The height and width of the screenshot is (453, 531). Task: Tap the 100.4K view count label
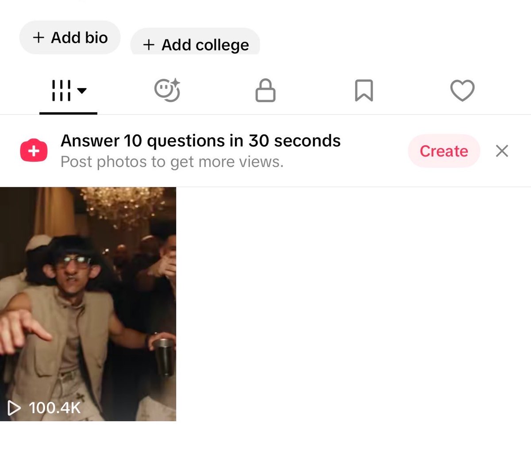click(55, 408)
